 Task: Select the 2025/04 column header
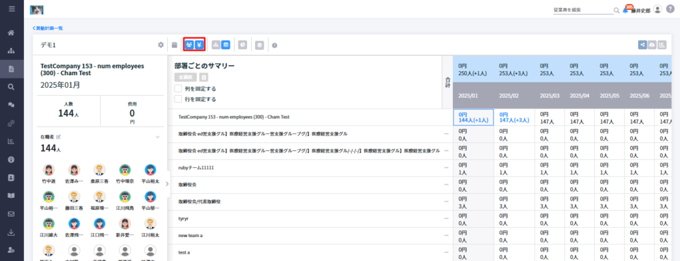579,96
